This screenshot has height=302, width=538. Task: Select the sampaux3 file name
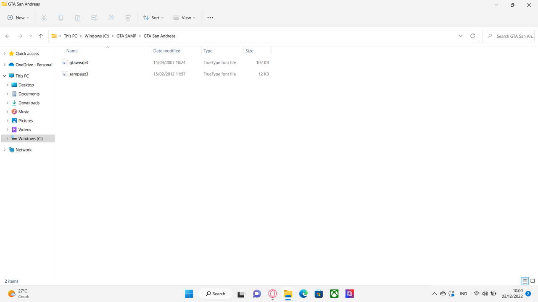tap(79, 74)
